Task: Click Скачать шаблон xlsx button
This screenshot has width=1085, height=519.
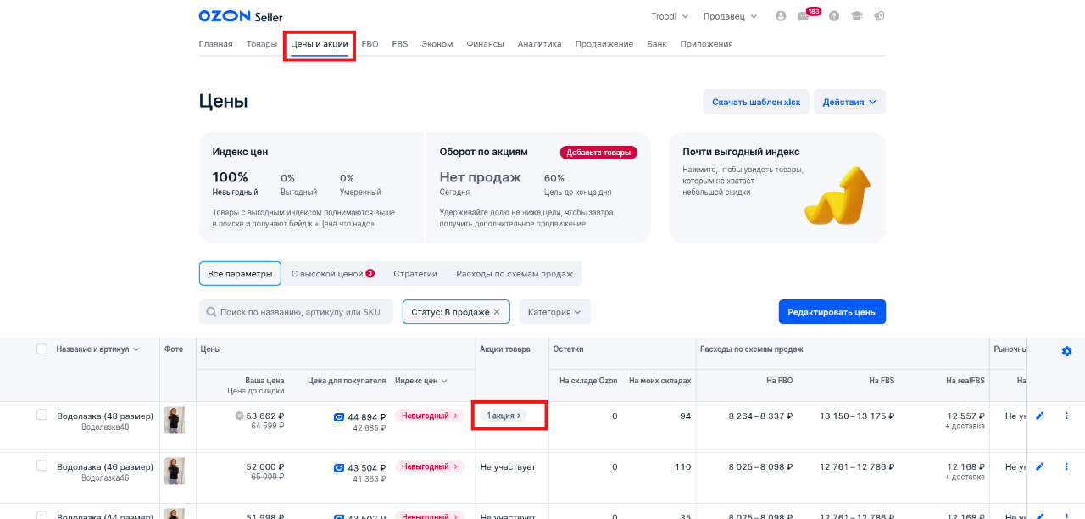Action: [756, 102]
